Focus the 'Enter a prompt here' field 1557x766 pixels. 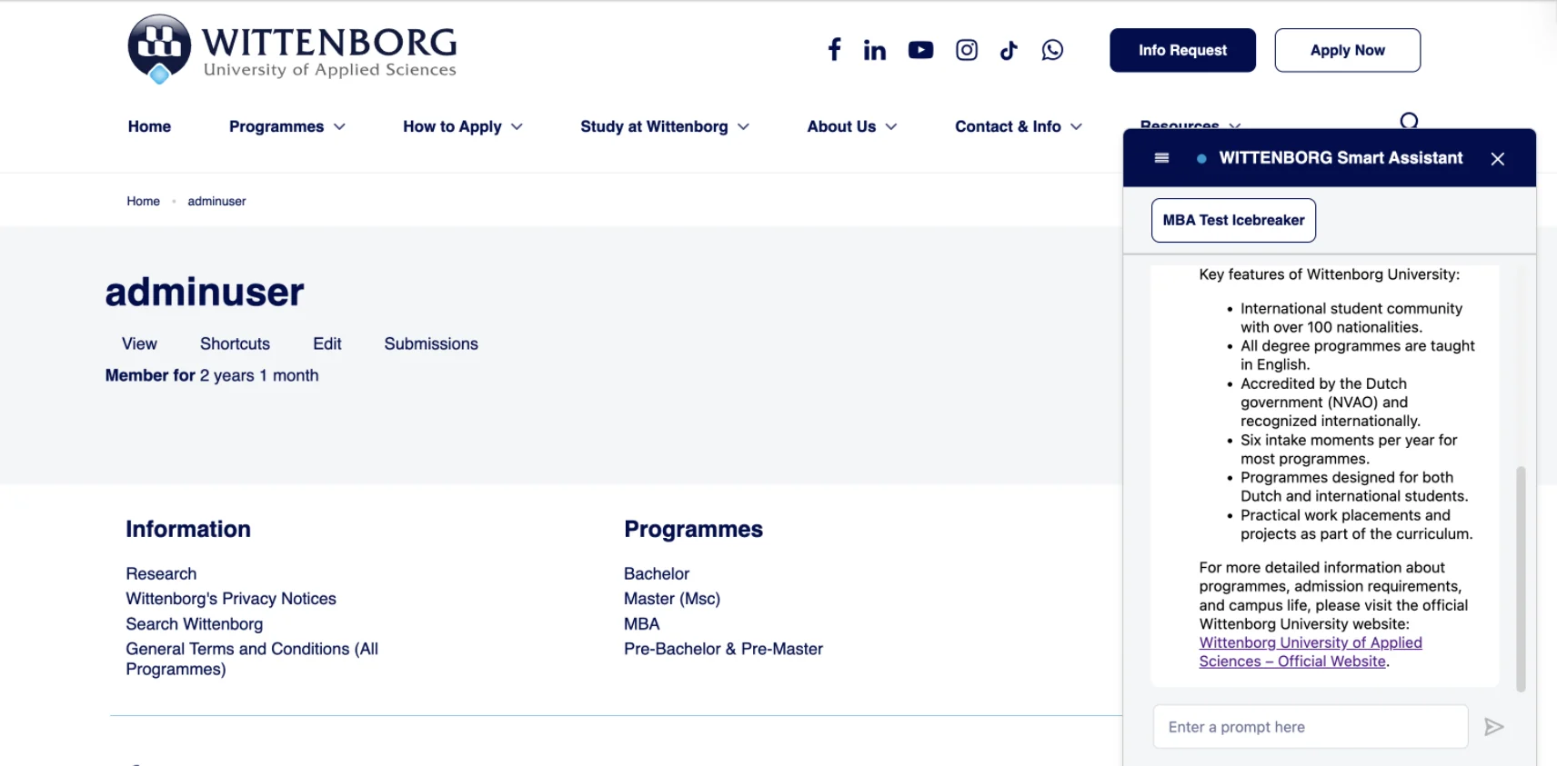(1310, 727)
